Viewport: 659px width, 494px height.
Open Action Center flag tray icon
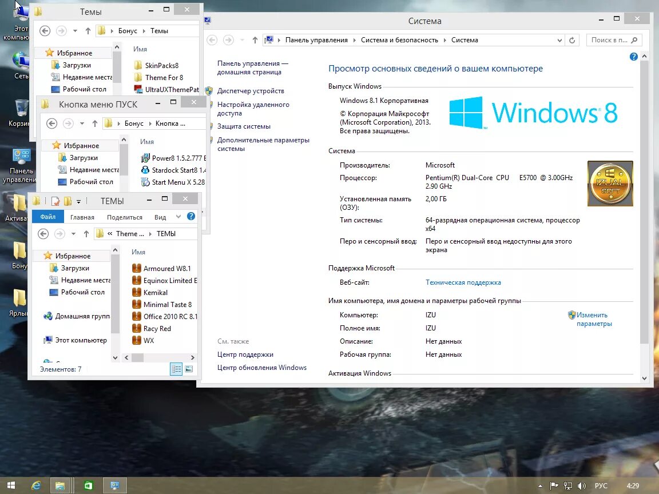(x=554, y=486)
